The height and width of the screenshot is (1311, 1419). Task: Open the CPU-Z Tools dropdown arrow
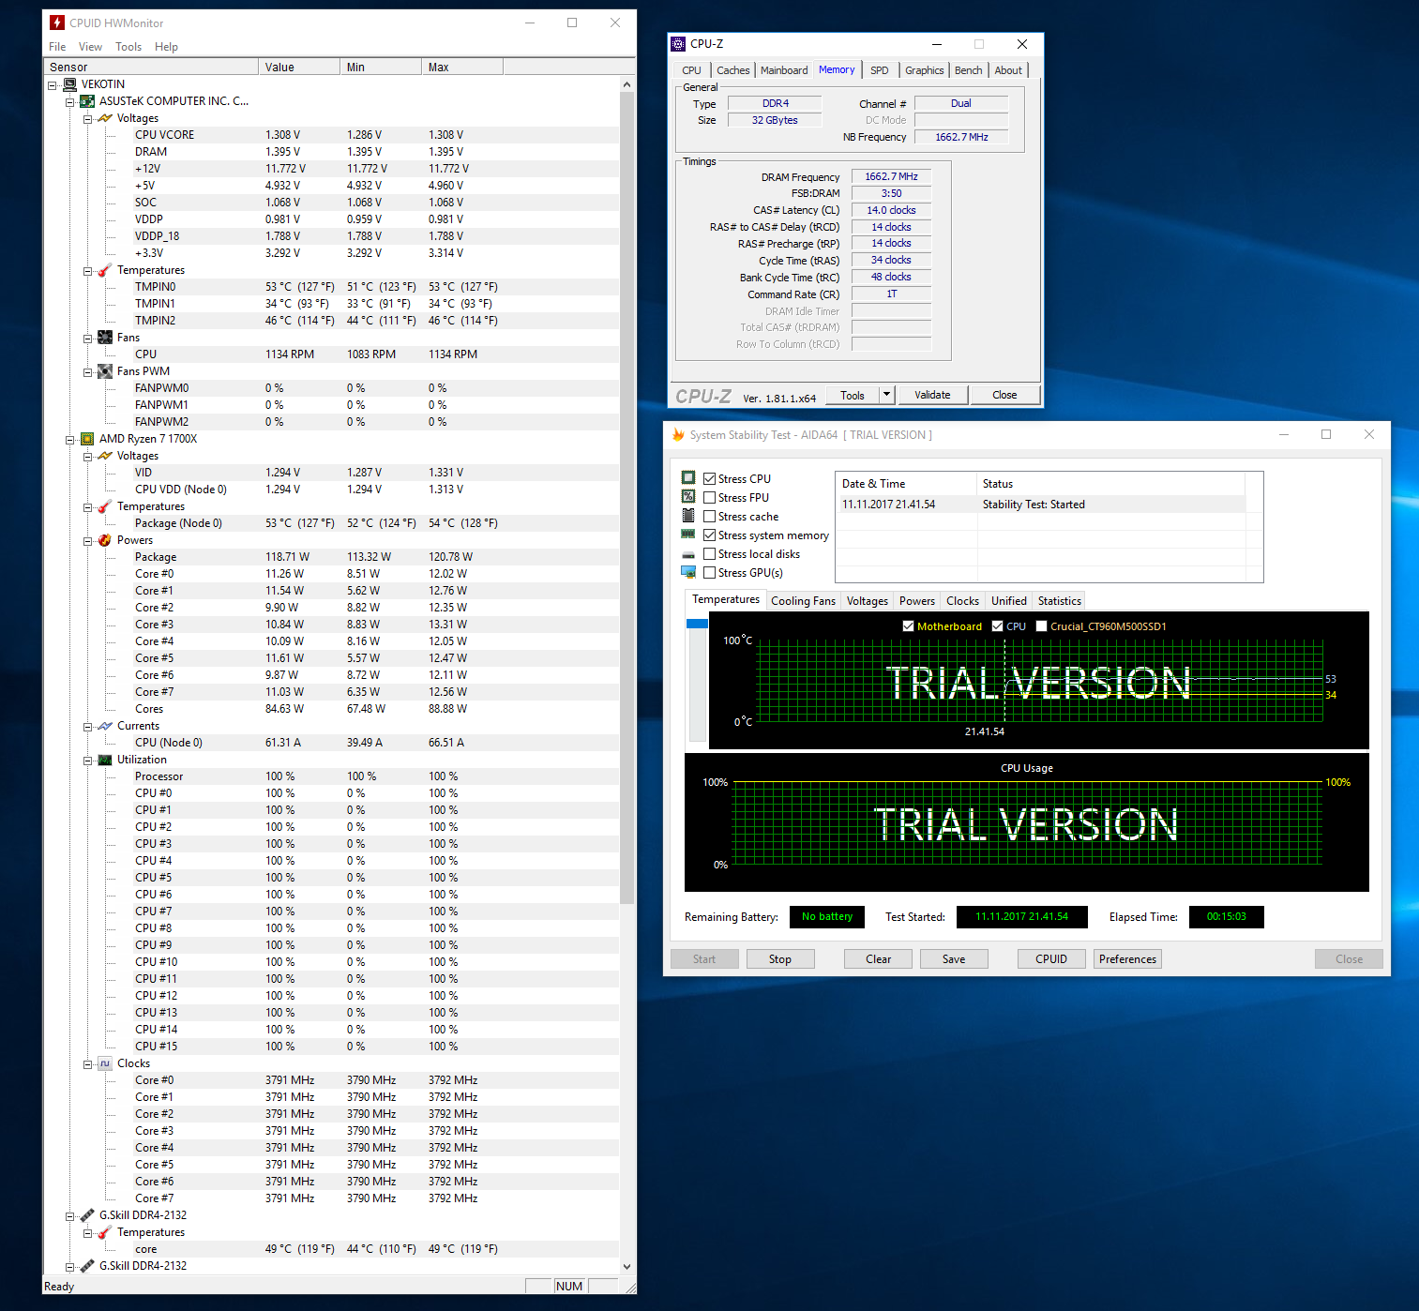pyautogui.click(x=887, y=395)
